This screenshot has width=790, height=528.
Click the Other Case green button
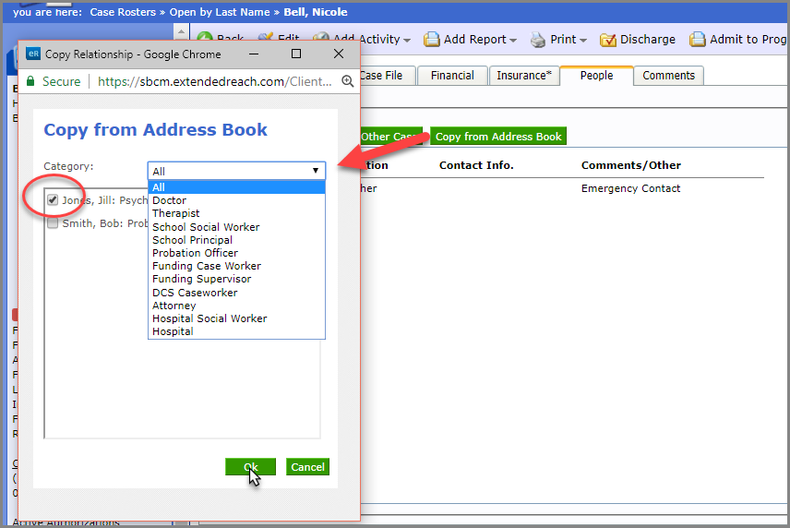pyautogui.click(x=391, y=136)
